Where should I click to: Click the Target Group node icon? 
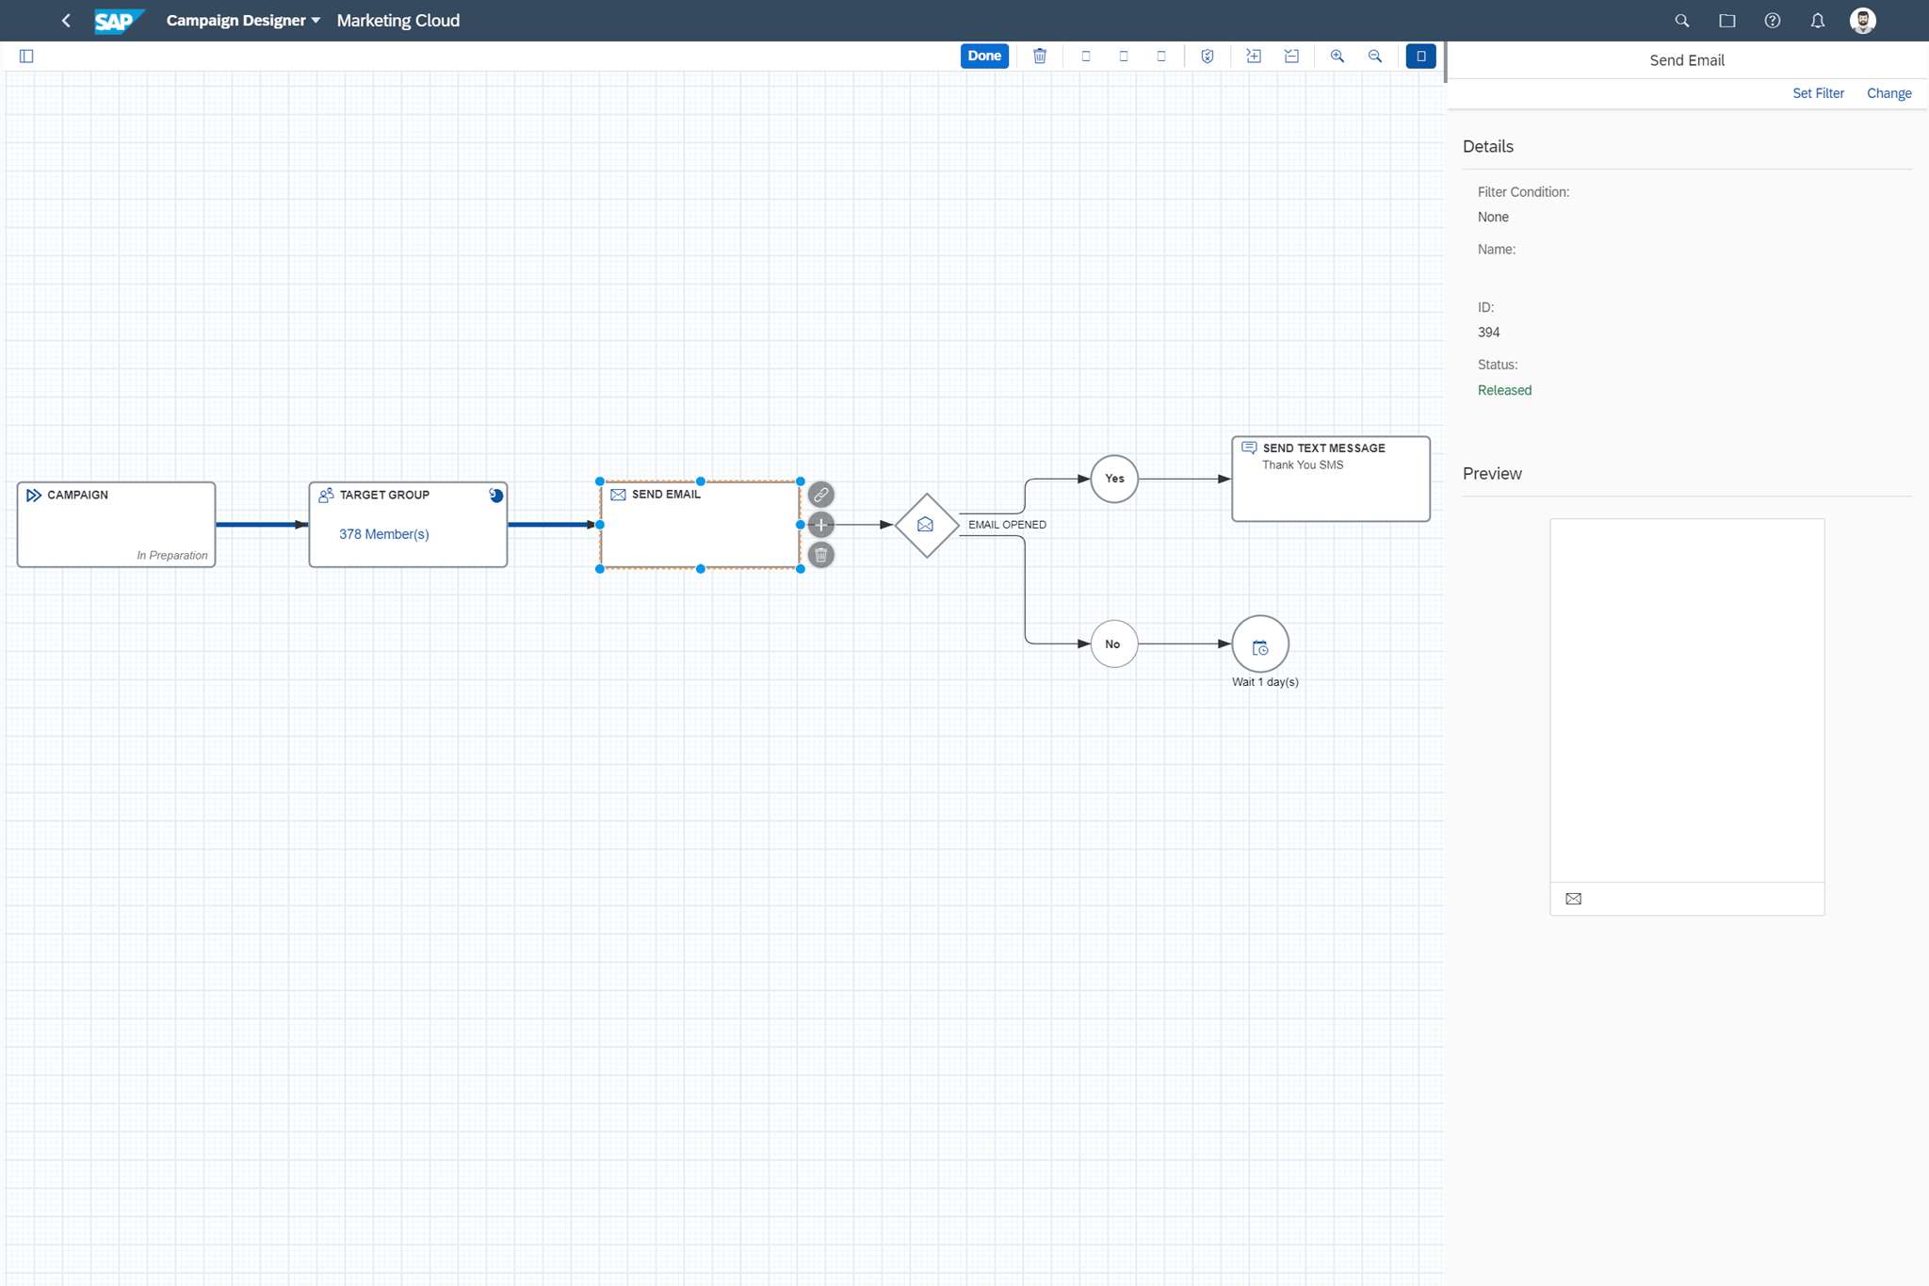[x=323, y=494]
